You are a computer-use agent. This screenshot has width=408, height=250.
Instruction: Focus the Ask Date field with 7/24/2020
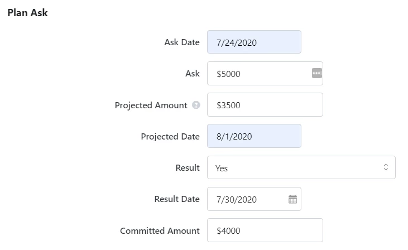pos(254,42)
